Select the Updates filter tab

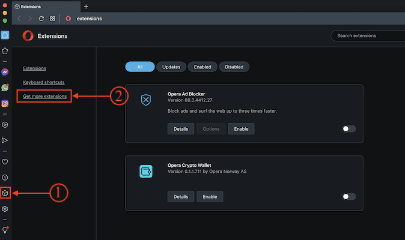pyautogui.click(x=171, y=67)
